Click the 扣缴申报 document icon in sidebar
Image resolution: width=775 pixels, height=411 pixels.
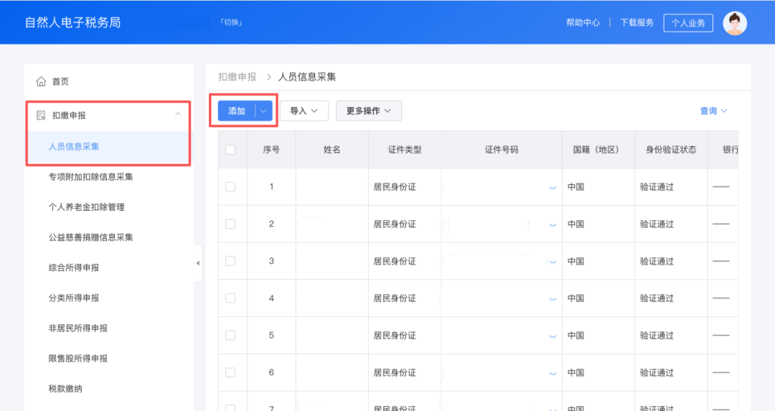41,115
